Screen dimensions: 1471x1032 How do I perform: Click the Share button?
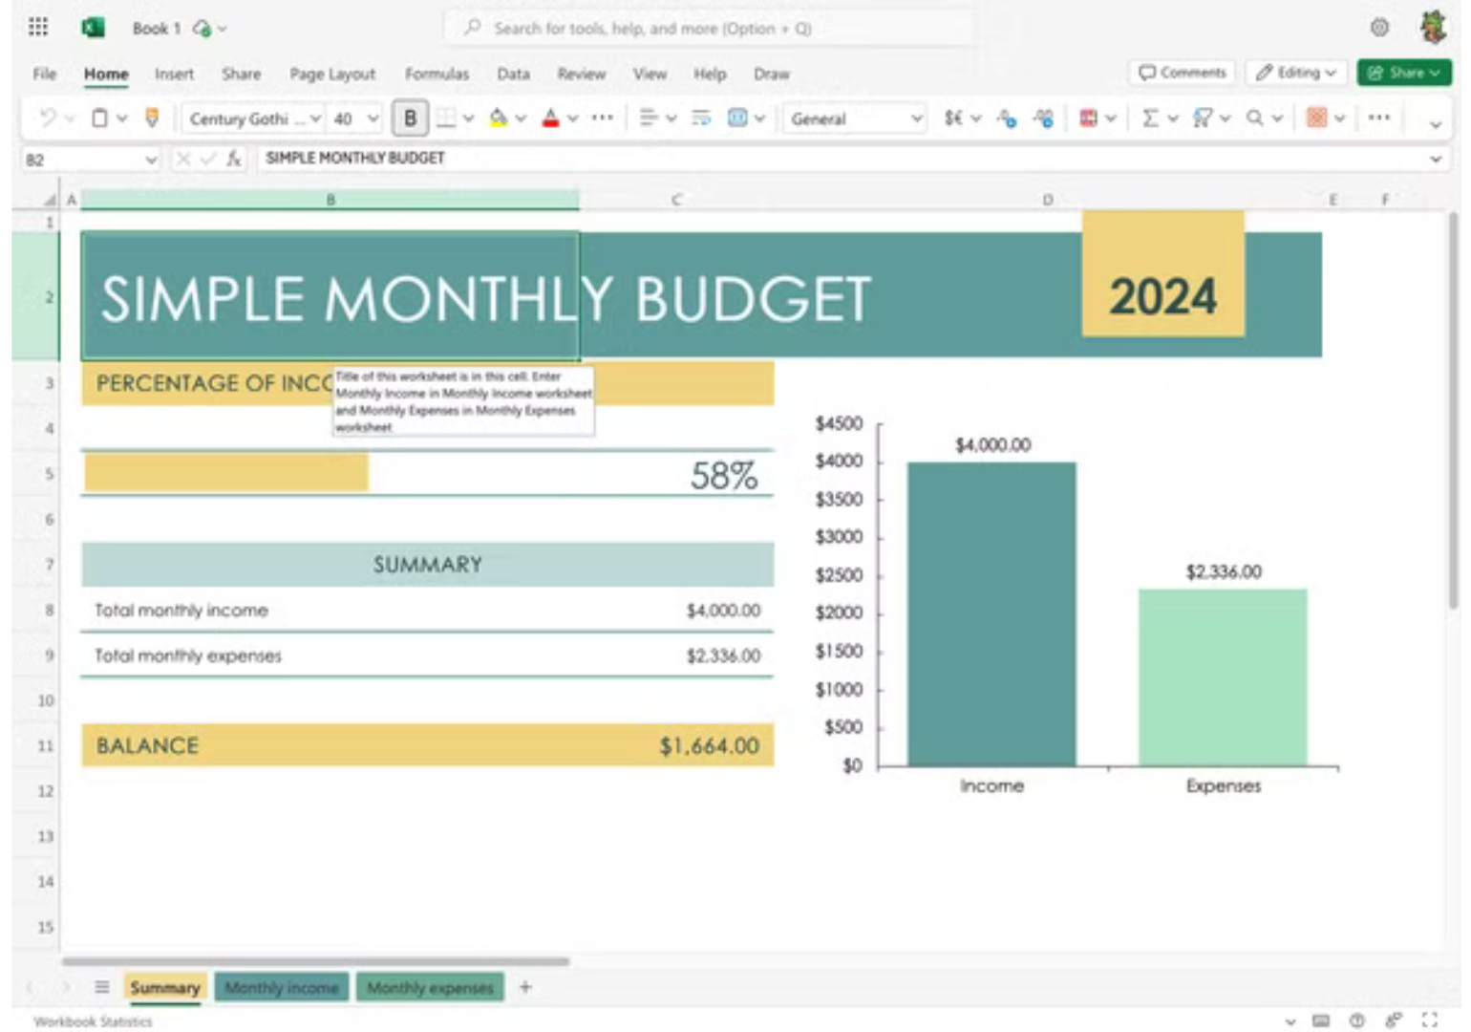[x=1402, y=72]
